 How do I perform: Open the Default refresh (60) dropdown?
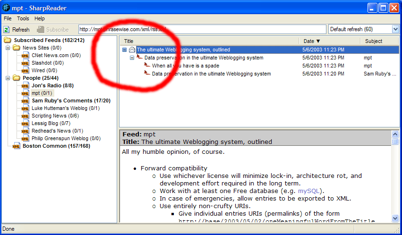(395, 29)
